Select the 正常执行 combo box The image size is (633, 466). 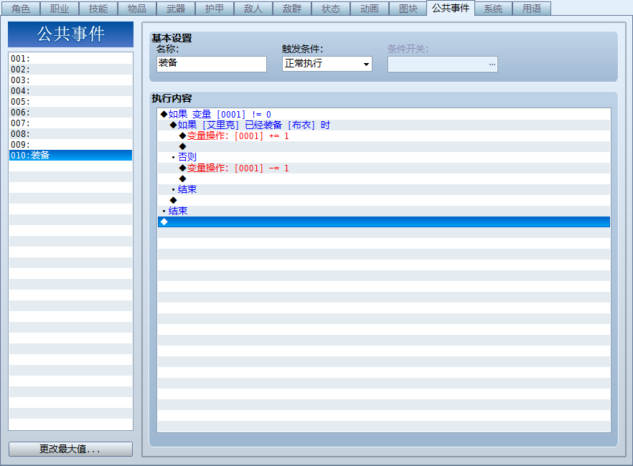coord(327,64)
